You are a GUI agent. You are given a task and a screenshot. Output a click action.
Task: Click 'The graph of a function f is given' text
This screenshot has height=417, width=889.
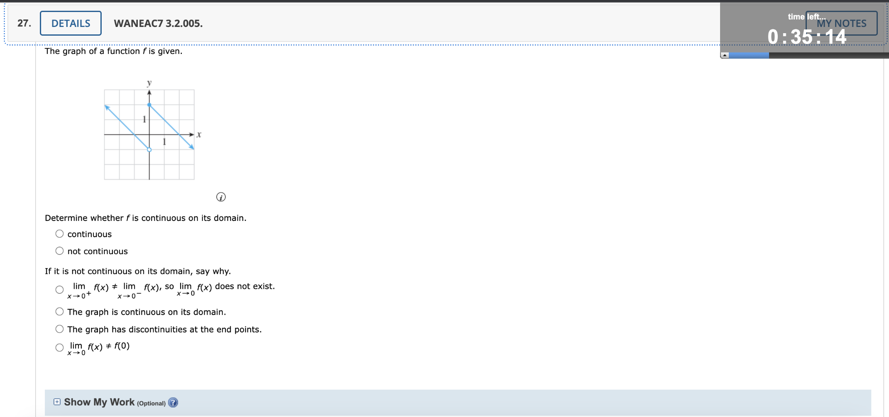(113, 51)
